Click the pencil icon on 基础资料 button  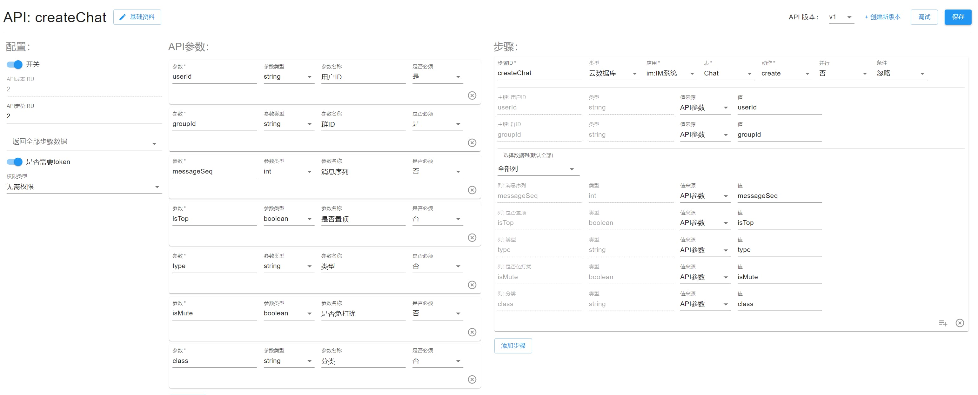click(122, 17)
